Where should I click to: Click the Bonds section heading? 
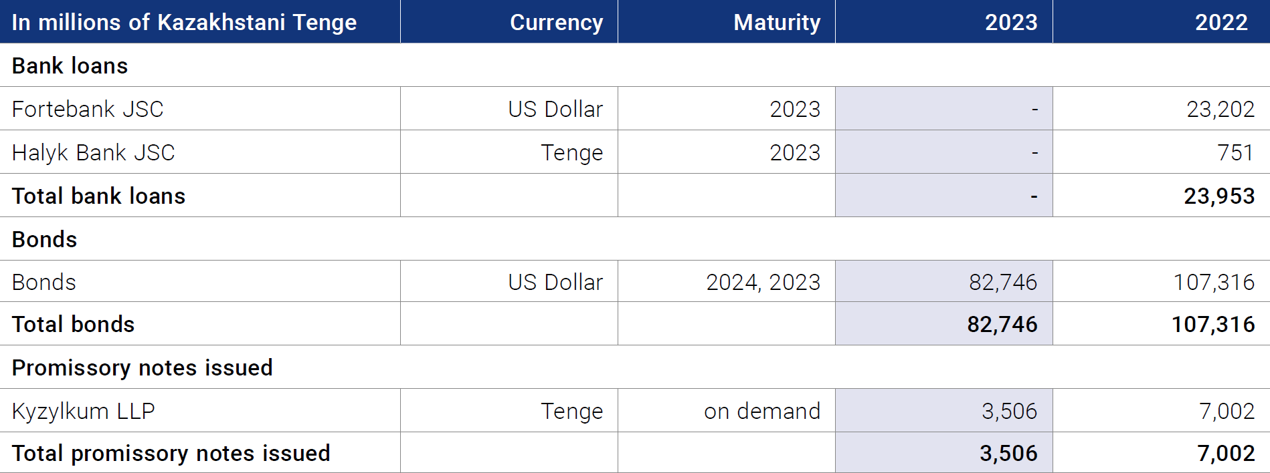[x=44, y=239]
